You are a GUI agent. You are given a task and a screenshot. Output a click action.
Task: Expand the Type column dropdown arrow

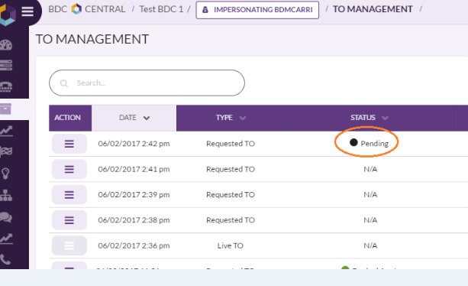(243, 118)
